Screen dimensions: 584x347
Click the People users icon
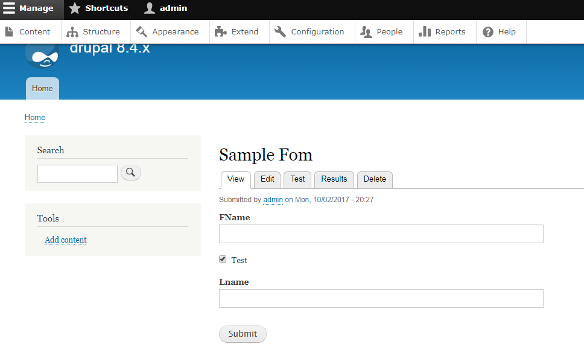(366, 32)
